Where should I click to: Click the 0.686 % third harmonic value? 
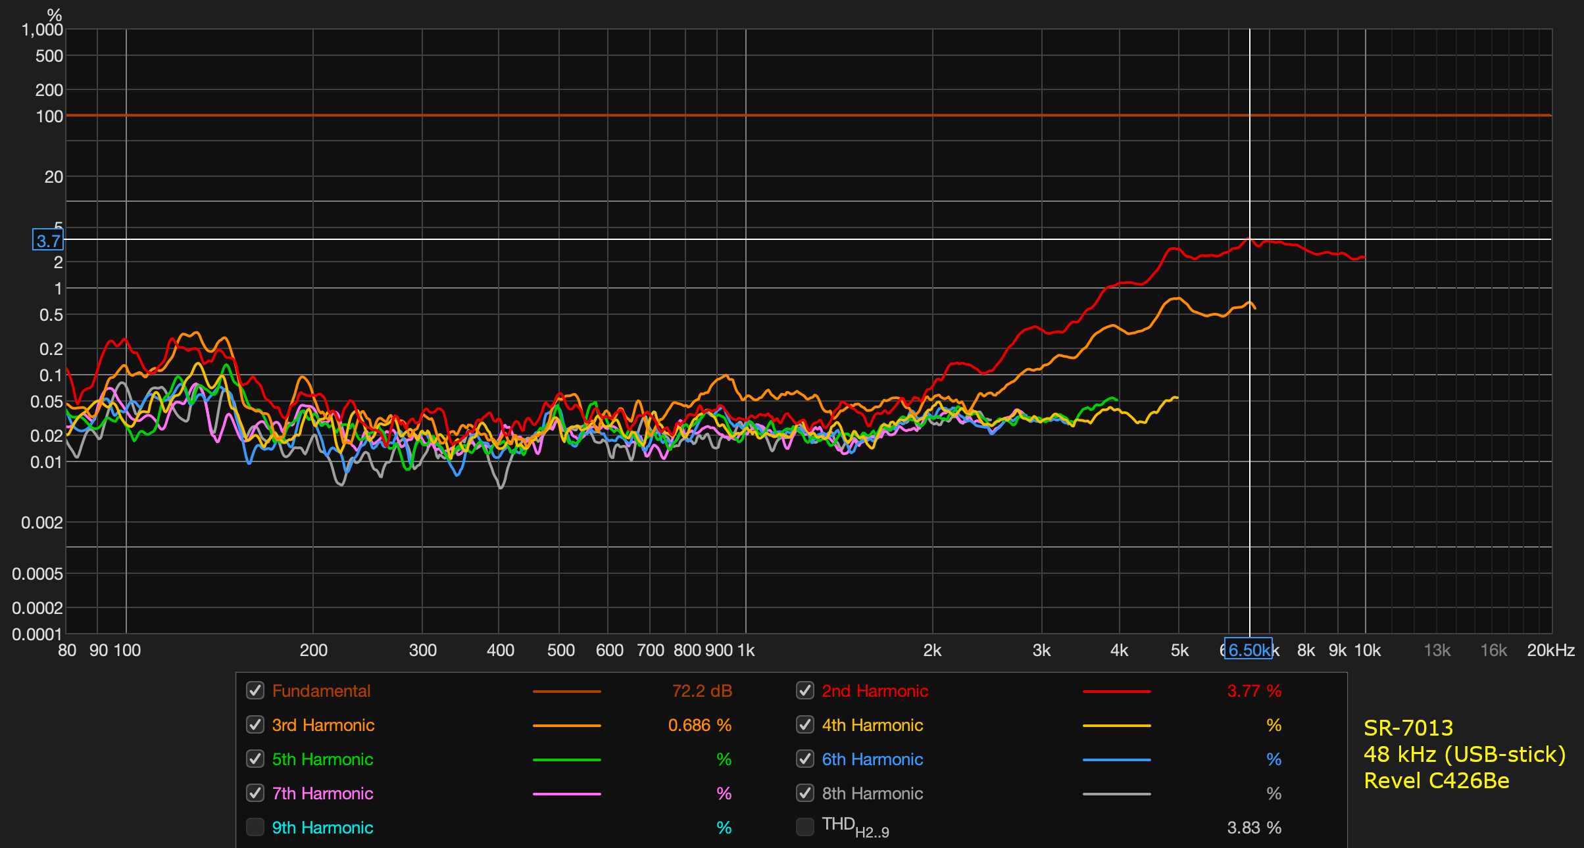(700, 725)
